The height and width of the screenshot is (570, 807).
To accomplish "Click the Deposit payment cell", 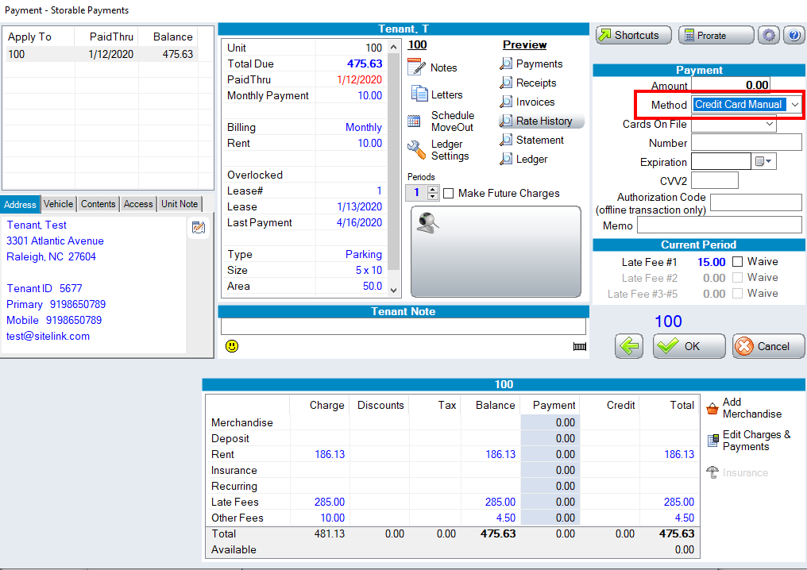I will pos(550,438).
